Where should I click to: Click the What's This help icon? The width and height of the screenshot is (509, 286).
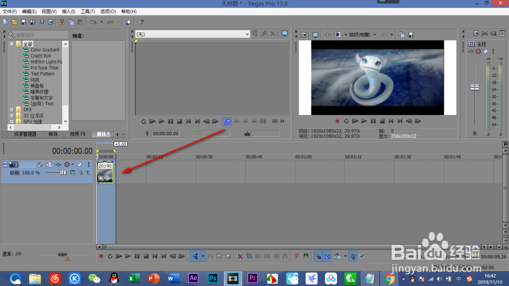tap(141, 22)
